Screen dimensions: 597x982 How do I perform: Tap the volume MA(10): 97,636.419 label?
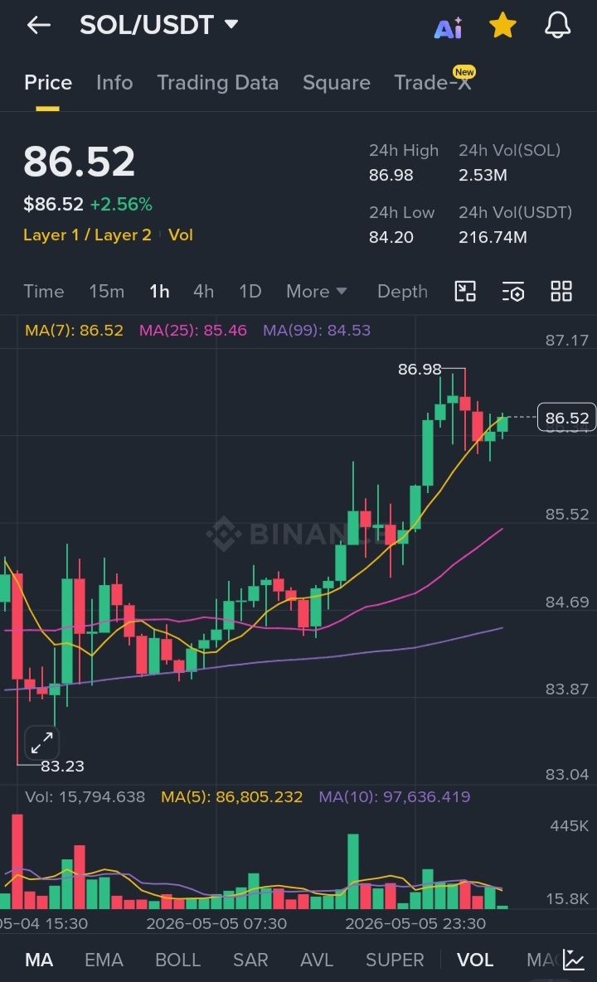tap(395, 796)
